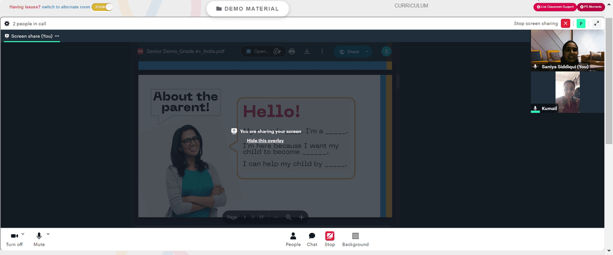Click Kumail's microphone status icon
The height and width of the screenshot is (255, 613).
535,108
